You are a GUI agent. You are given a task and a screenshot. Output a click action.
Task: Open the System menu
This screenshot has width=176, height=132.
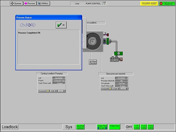16,3
